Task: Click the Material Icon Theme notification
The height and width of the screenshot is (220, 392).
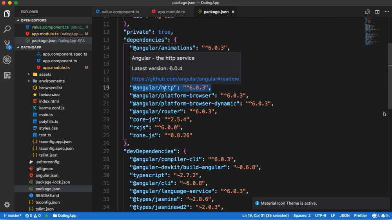Action: pos(321,203)
